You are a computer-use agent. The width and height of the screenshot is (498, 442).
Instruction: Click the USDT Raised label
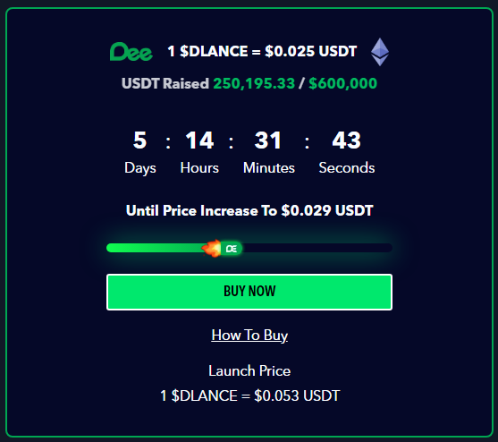[165, 83]
